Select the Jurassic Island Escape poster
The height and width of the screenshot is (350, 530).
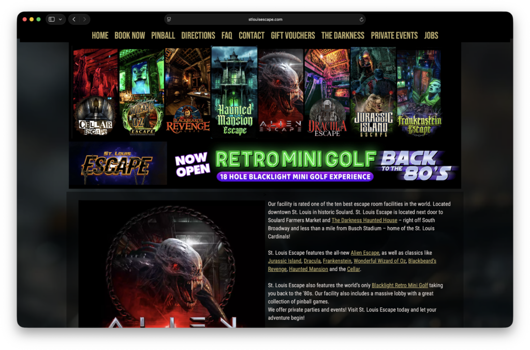point(373,92)
